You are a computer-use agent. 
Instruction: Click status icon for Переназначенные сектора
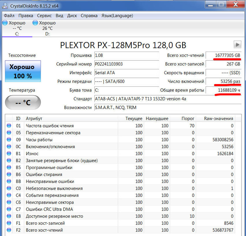pyautogui.click(x=9, y=132)
